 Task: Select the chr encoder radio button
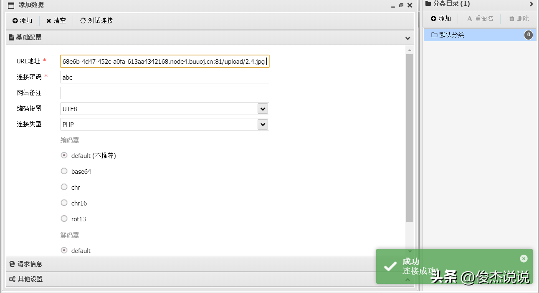[x=64, y=187]
